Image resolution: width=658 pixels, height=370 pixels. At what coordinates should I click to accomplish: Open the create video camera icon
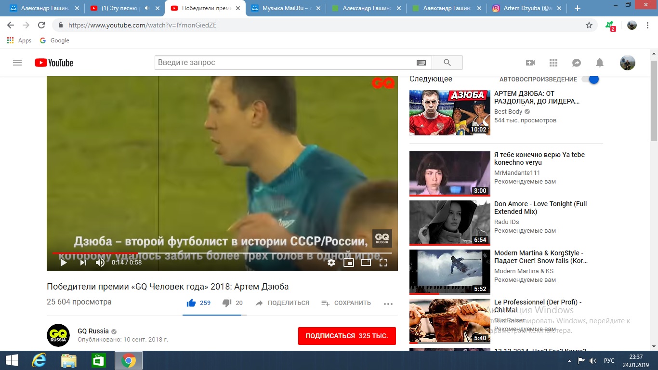[x=530, y=63]
